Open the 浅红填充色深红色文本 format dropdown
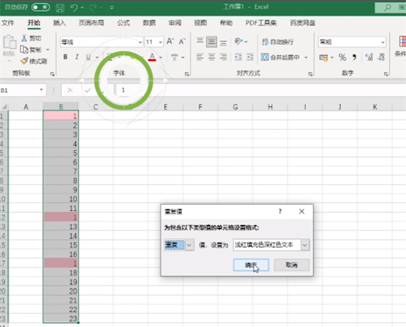This screenshot has width=406, height=327. tap(305, 245)
